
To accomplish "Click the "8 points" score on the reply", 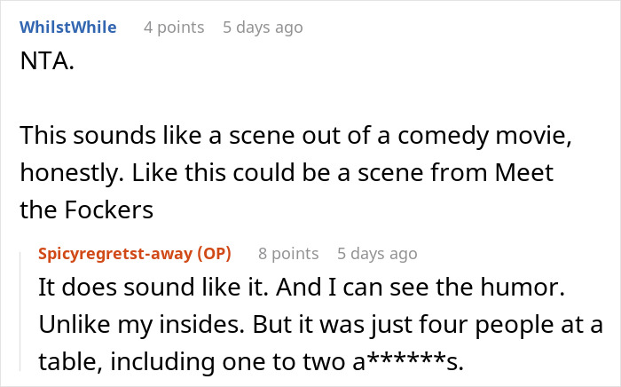I will click(x=288, y=254).
